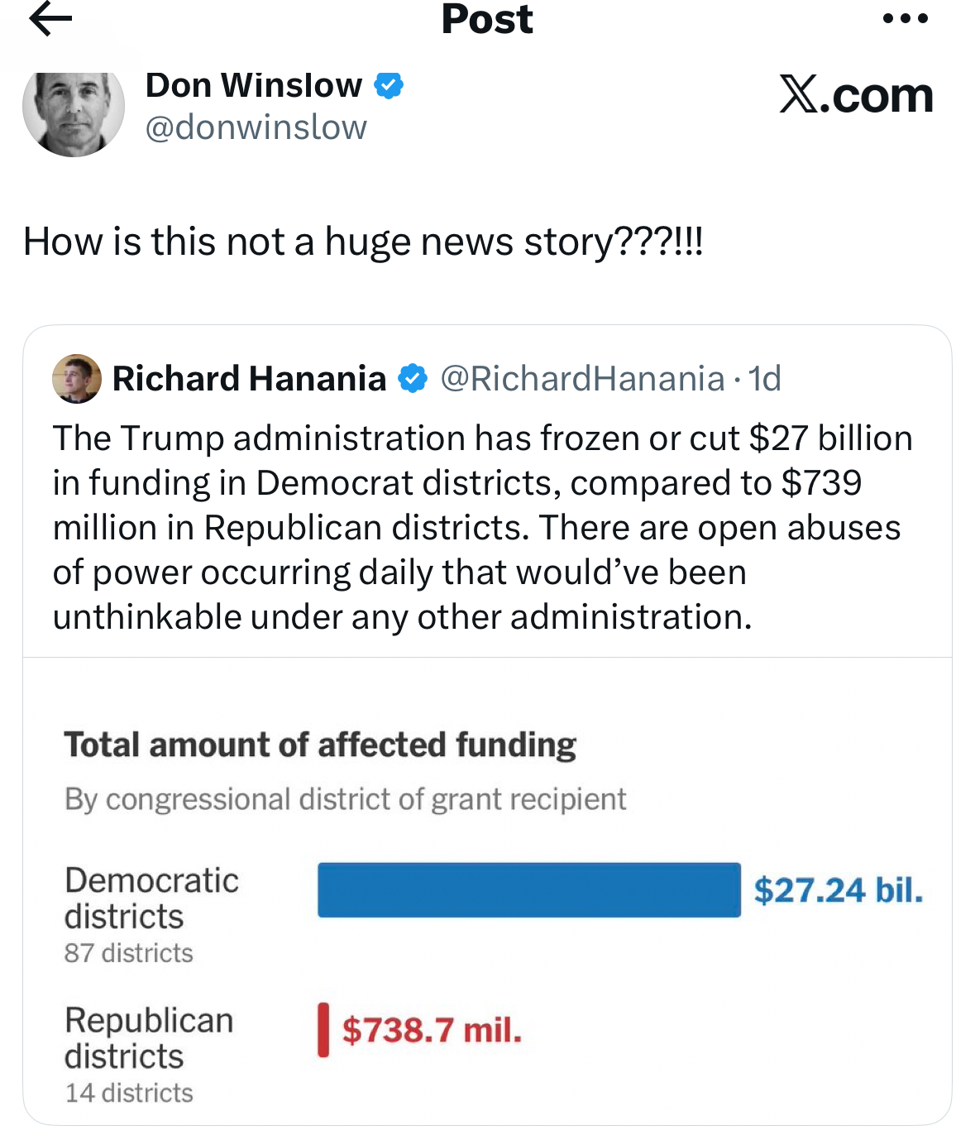Screen dimensions: 975x1145
Task: Tap the X.com logo
Action: 856,95
